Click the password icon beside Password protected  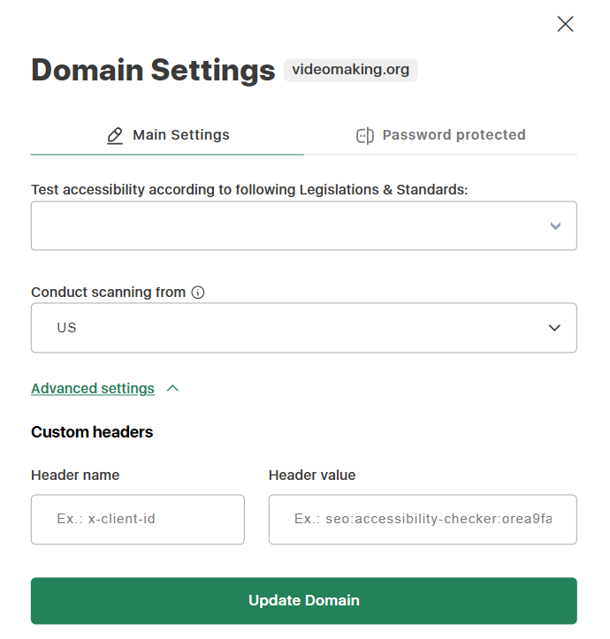tap(364, 135)
